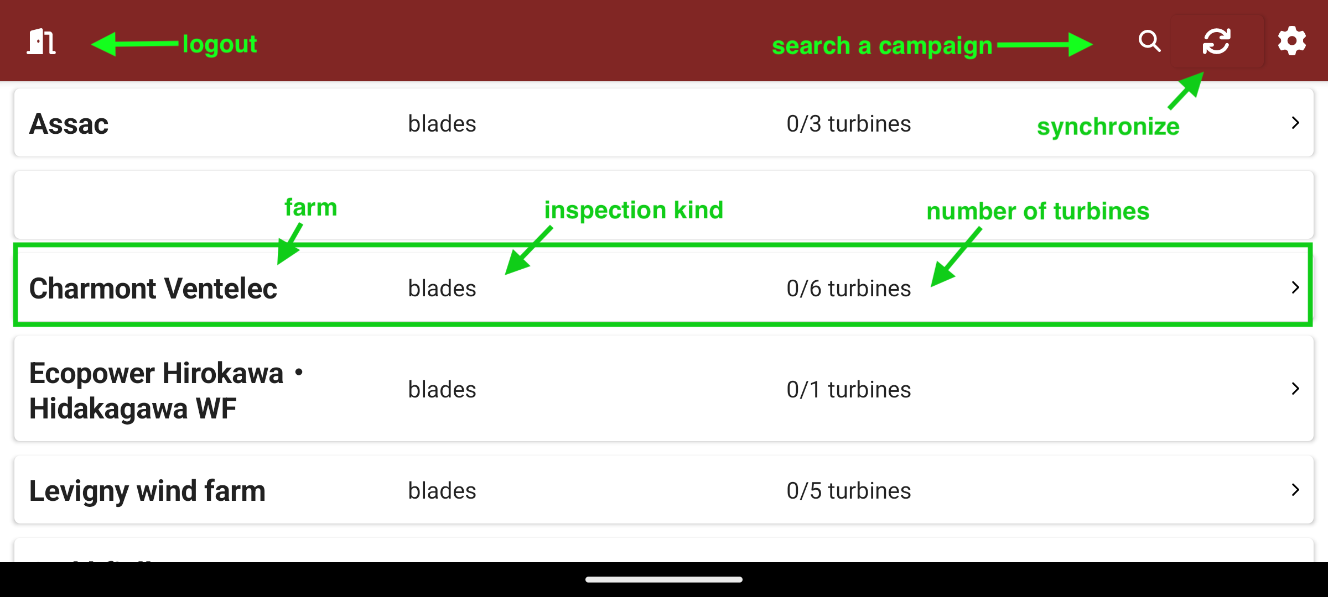Click the logout door icon
The height and width of the screenshot is (597, 1328).
point(41,41)
